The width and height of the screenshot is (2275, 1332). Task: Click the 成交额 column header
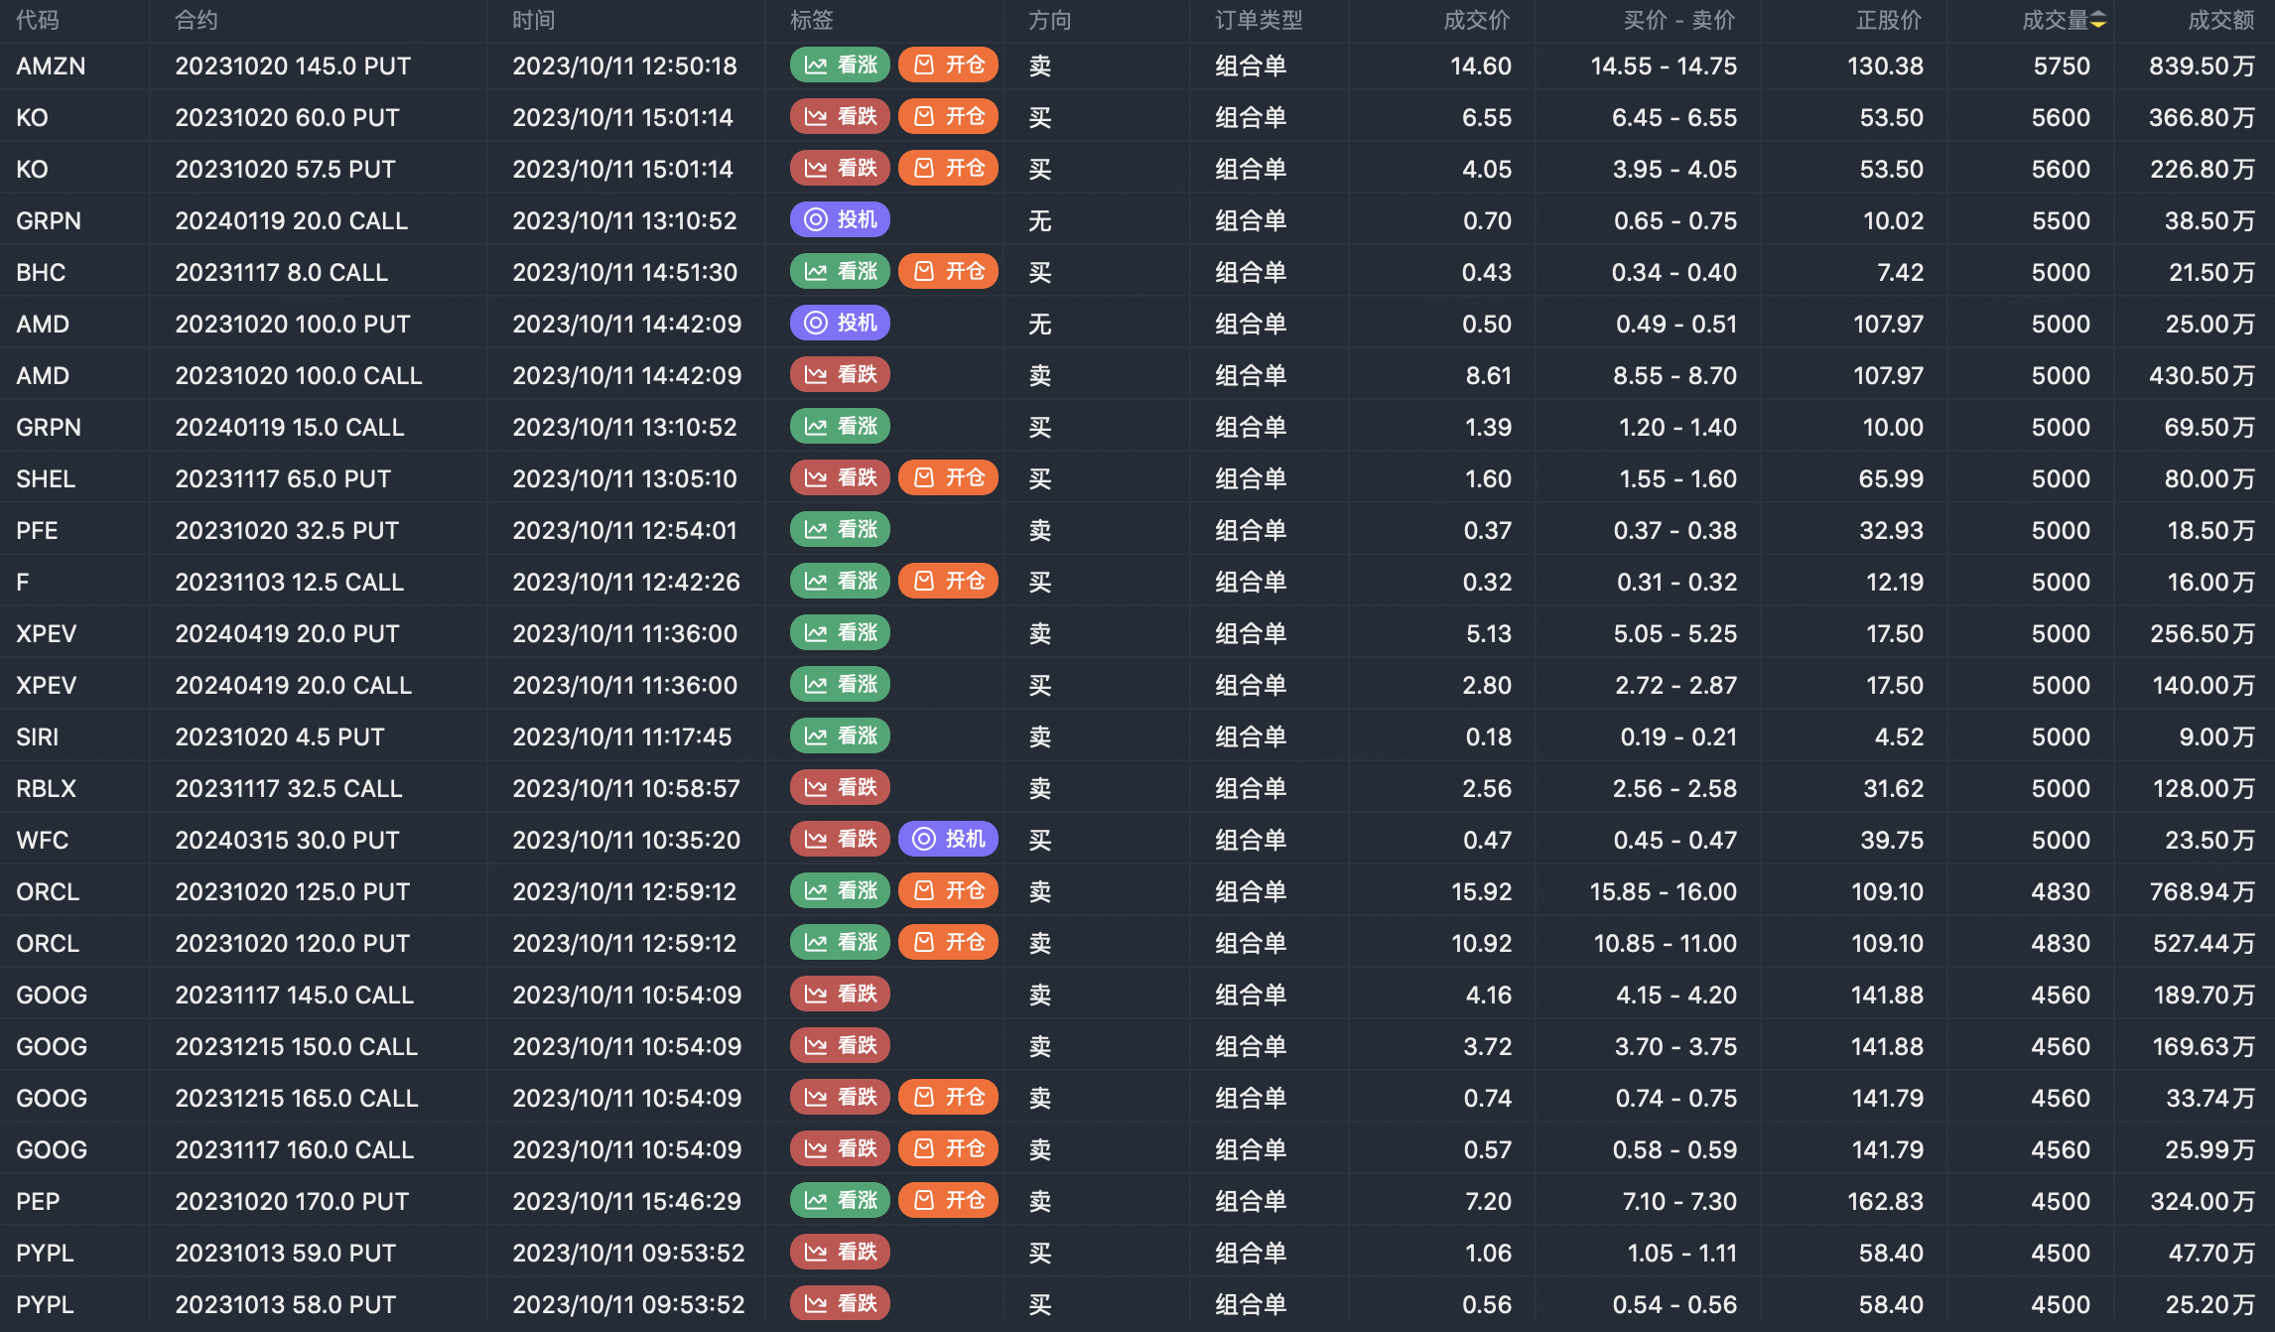(2221, 21)
